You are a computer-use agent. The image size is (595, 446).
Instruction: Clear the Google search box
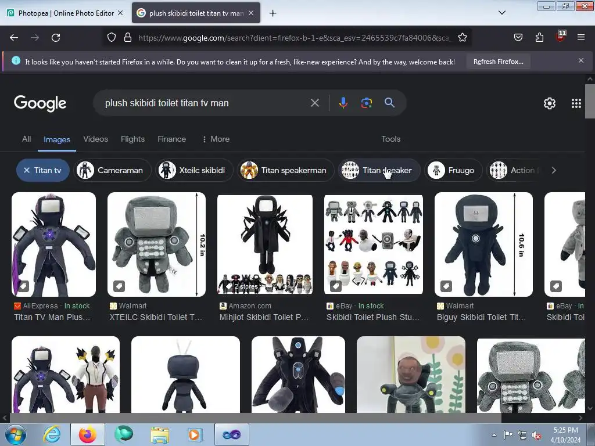pos(314,103)
